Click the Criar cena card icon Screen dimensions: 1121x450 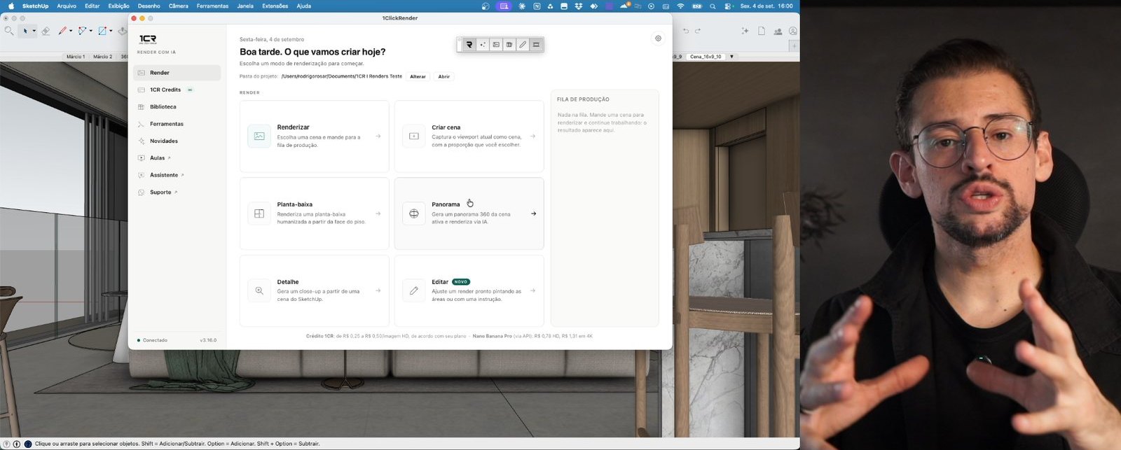[x=414, y=136]
